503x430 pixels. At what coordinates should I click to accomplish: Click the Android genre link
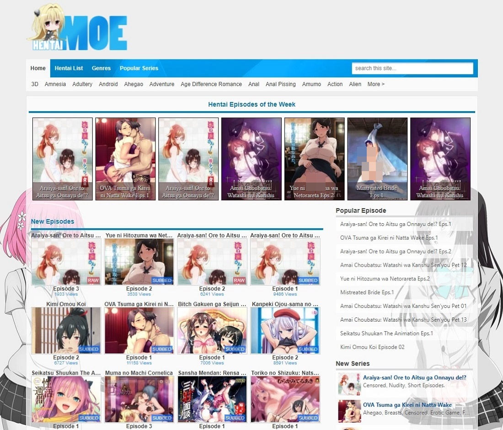[x=108, y=84]
